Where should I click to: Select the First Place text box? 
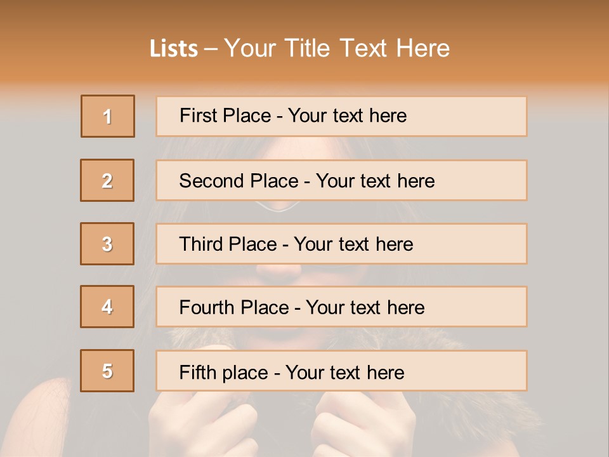click(x=341, y=116)
